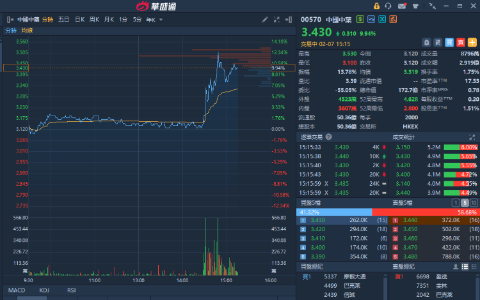
Task: Click the orange auction gavel badge
Action: (x=393, y=19)
